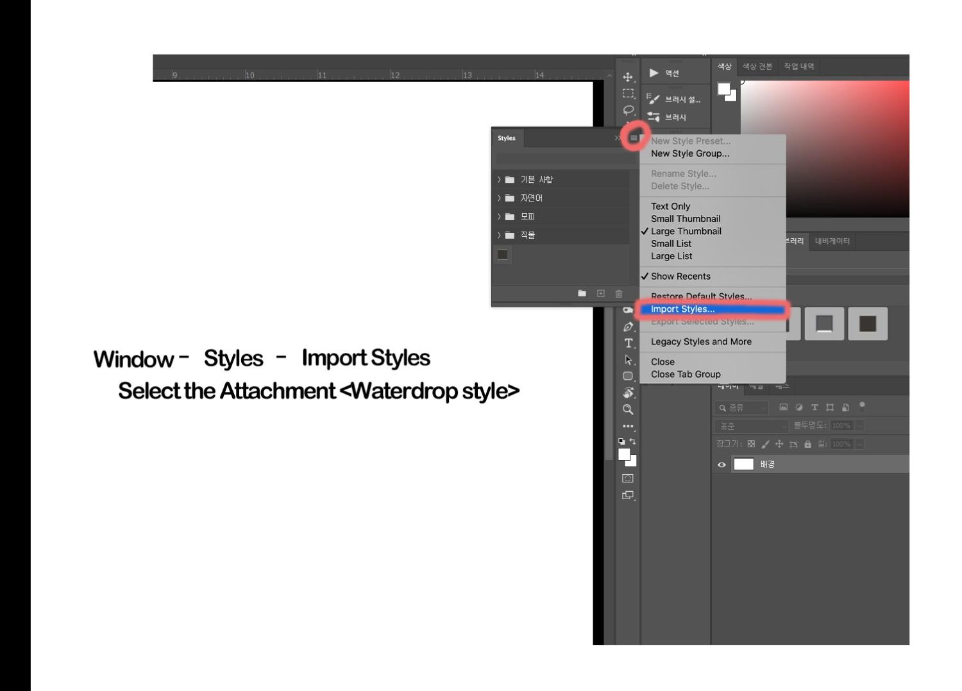Click the dark style thumbnail in Styles panel
This screenshot has width=962, height=691.
pos(503,255)
